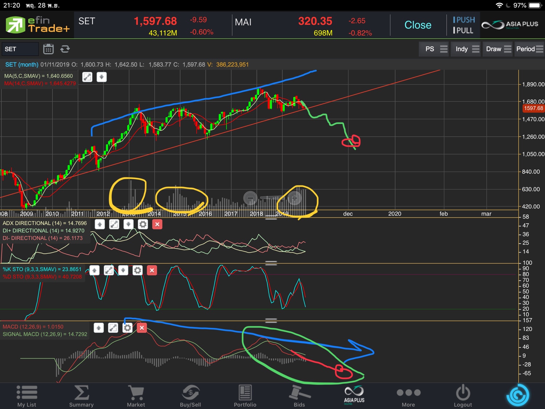Move the Stochastic panel up

click(x=94, y=270)
